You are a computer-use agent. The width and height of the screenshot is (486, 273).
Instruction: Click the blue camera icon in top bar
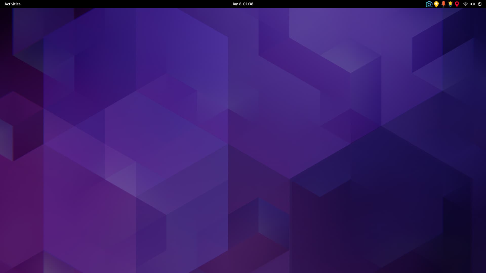429,4
